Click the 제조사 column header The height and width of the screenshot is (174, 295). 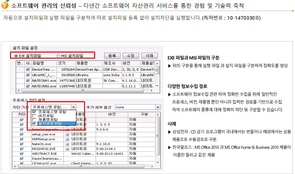[112, 63]
